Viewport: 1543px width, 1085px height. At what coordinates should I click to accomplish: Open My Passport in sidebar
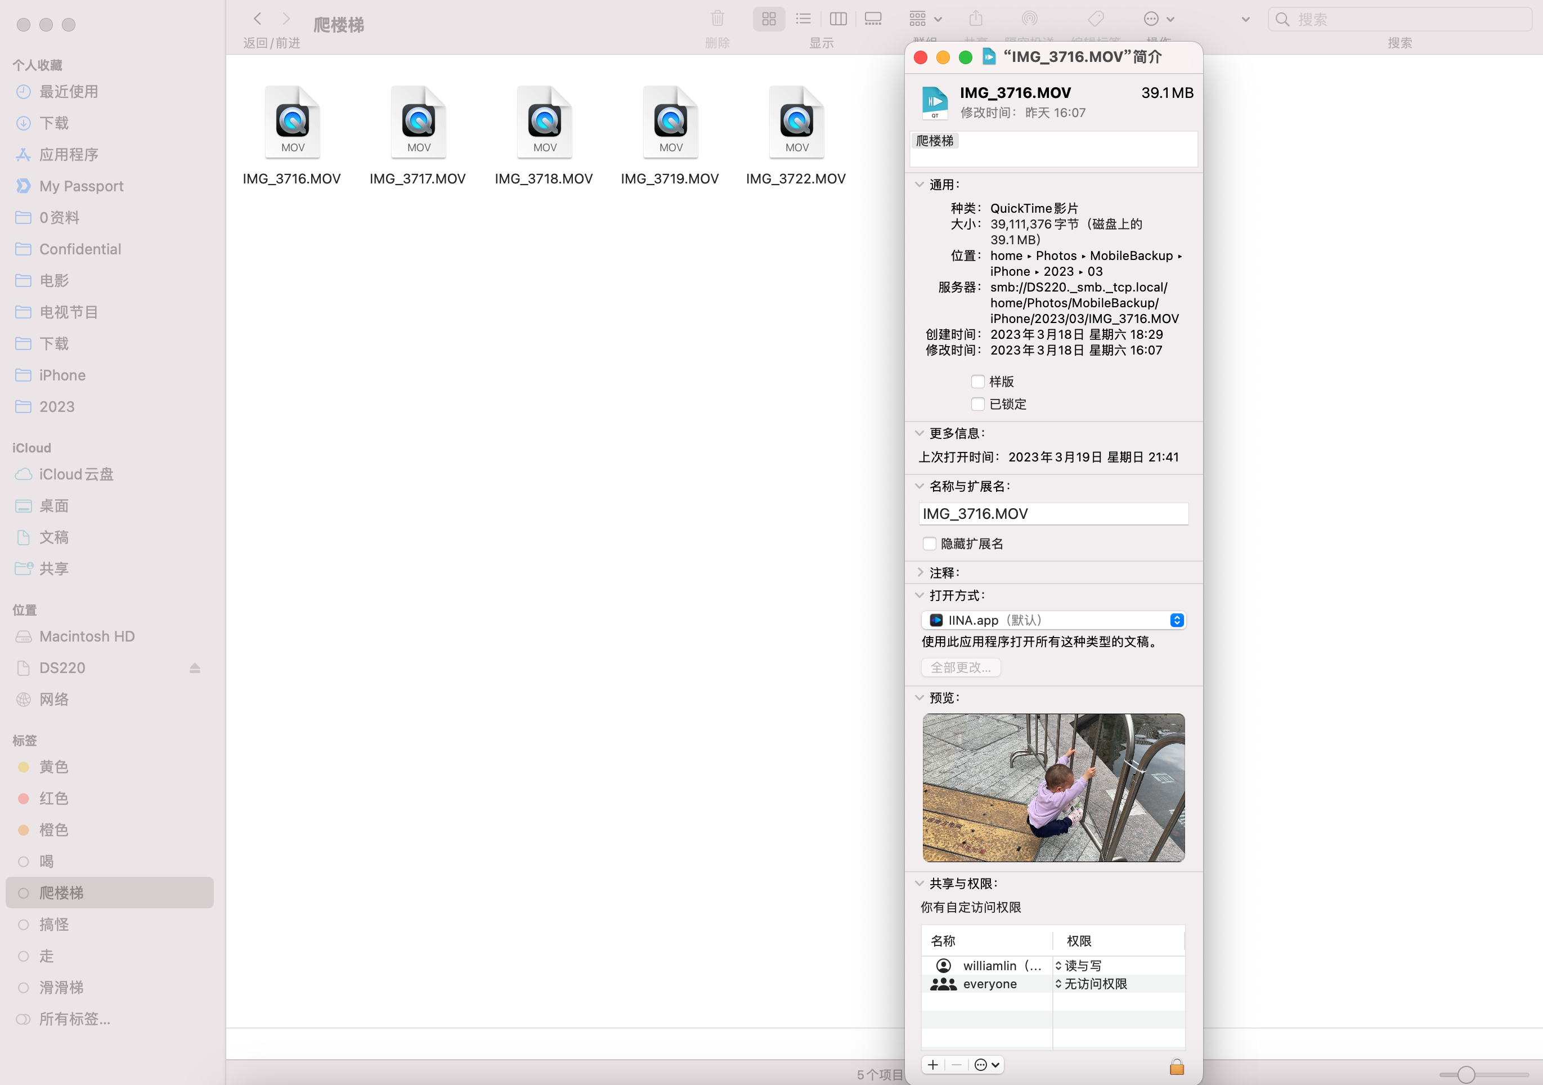(x=82, y=186)
